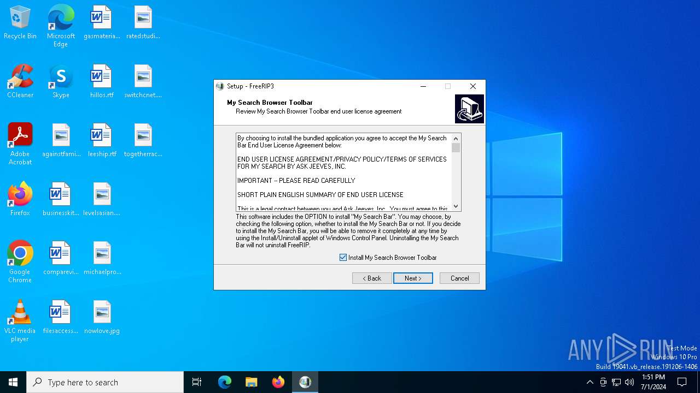
Task: Select the michaelpro image file icon
Action: [x=102, y=259]
